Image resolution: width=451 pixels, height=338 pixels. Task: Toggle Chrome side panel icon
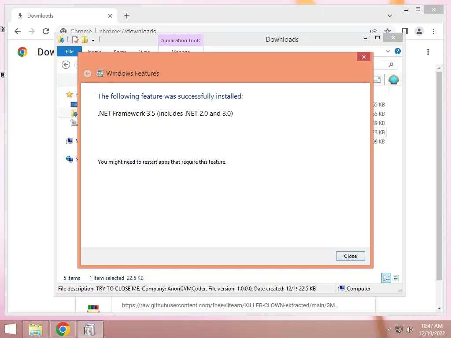pos(405,31)
